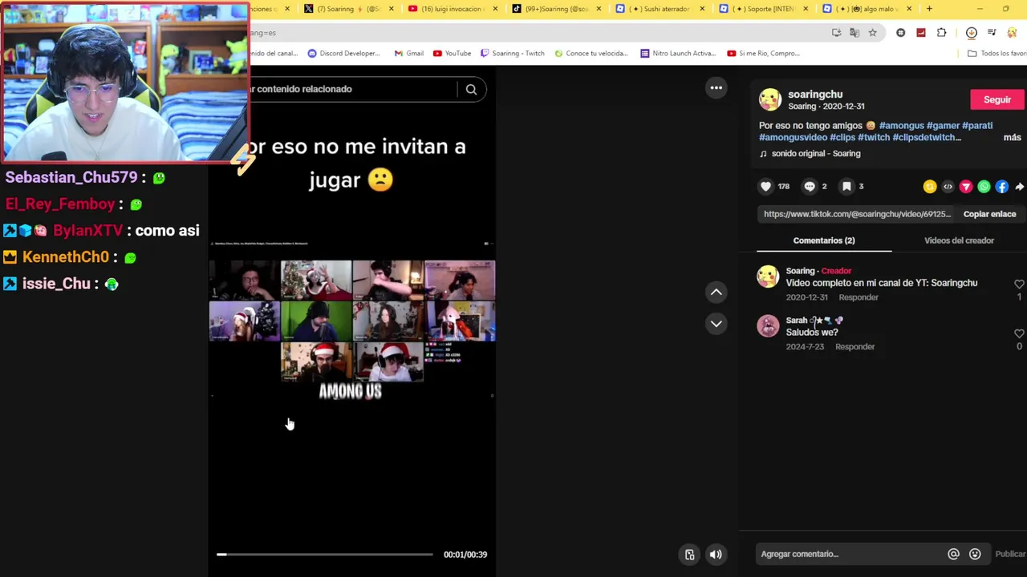Open 'Todos los favoritos' bookmarks folder
This screenshot has height=577, width=1027.
click(997, 54)
